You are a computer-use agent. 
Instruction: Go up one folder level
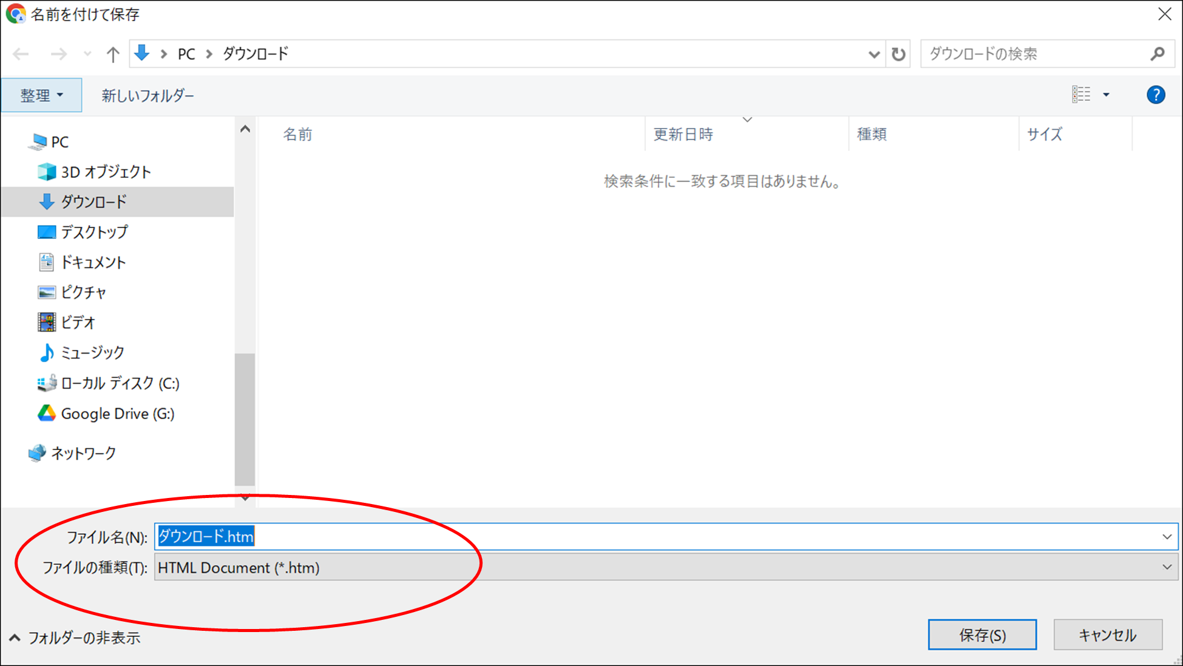[113, 54]
